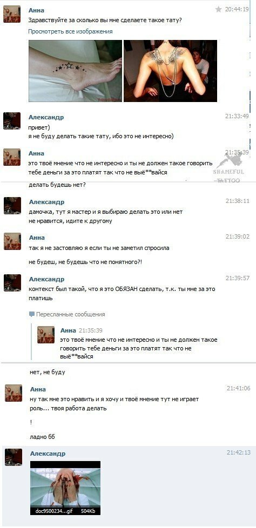
Task: Click Александр's avatar at 21:38:11
Action: click(x=12, y=206)
